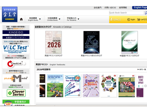The height and width of the screenshot is (110, 147).
Task: Click 金星堂のEカタログ section heading
Action: [53, 27]
